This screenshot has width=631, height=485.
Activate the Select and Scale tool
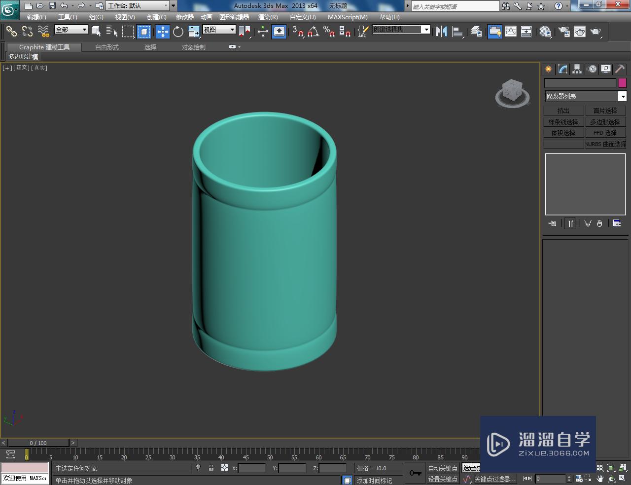click(x=194, y=31)
